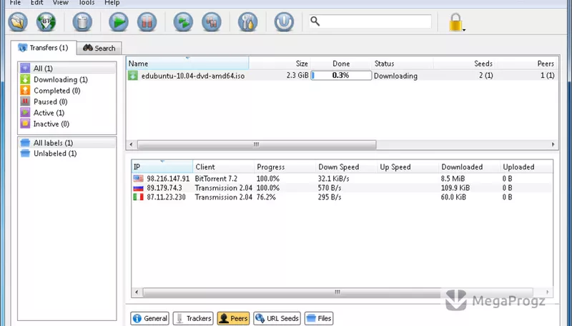Open dropdown arrow beside the padlock
This screenshot has width=572, height=326.
(x=464, y=30)
